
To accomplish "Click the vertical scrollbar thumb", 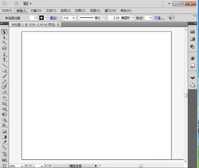I will pos(185,95).
